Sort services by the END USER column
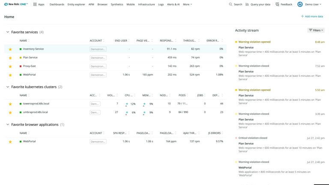Image resolution: width=329 pixels, height=185 pixels. pos(122,41)
